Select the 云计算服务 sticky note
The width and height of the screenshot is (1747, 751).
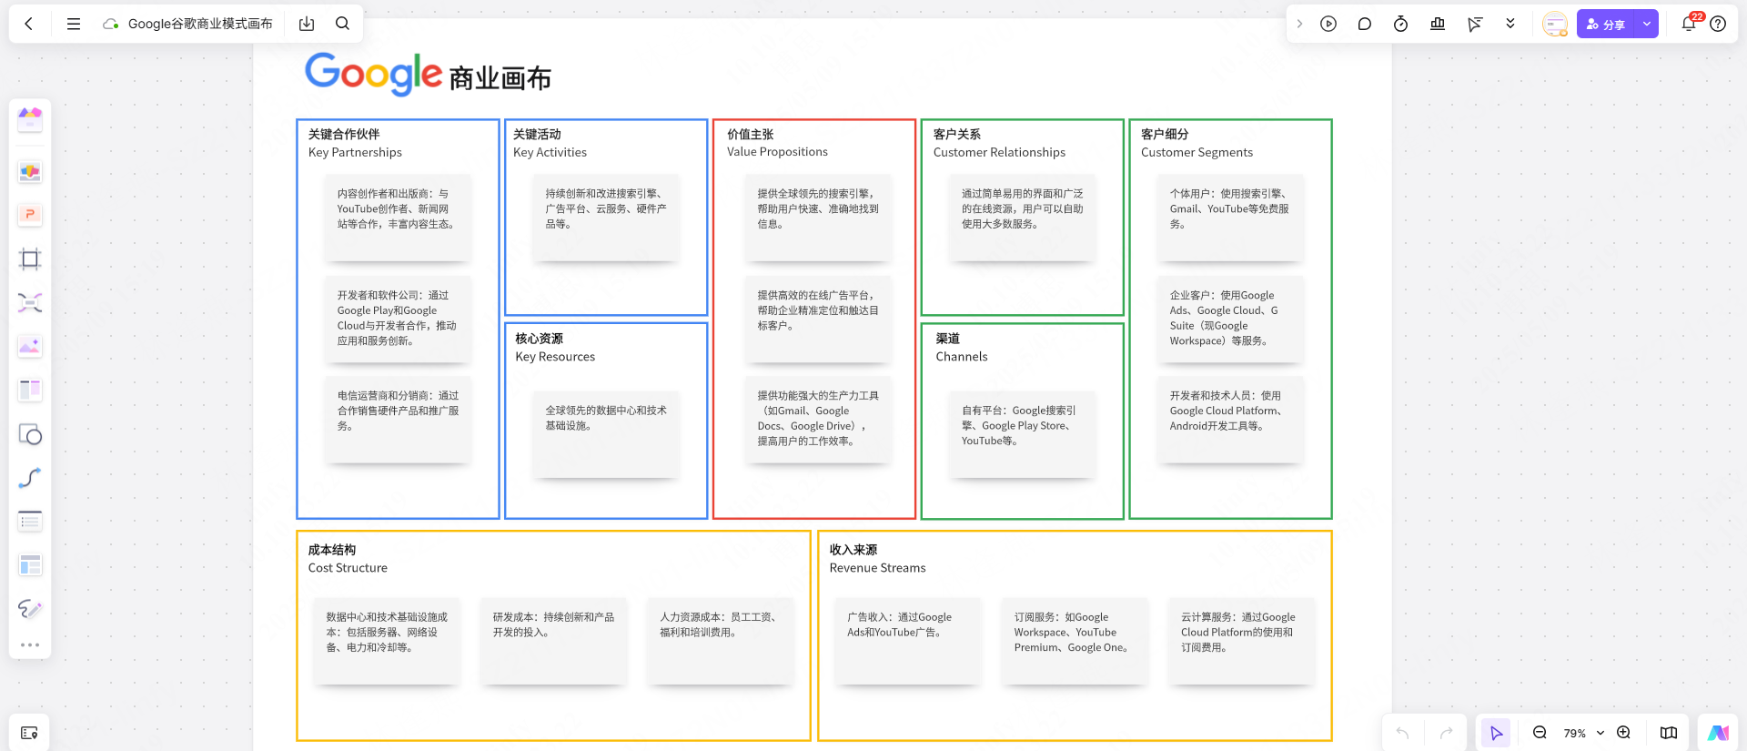(1241, 641)
